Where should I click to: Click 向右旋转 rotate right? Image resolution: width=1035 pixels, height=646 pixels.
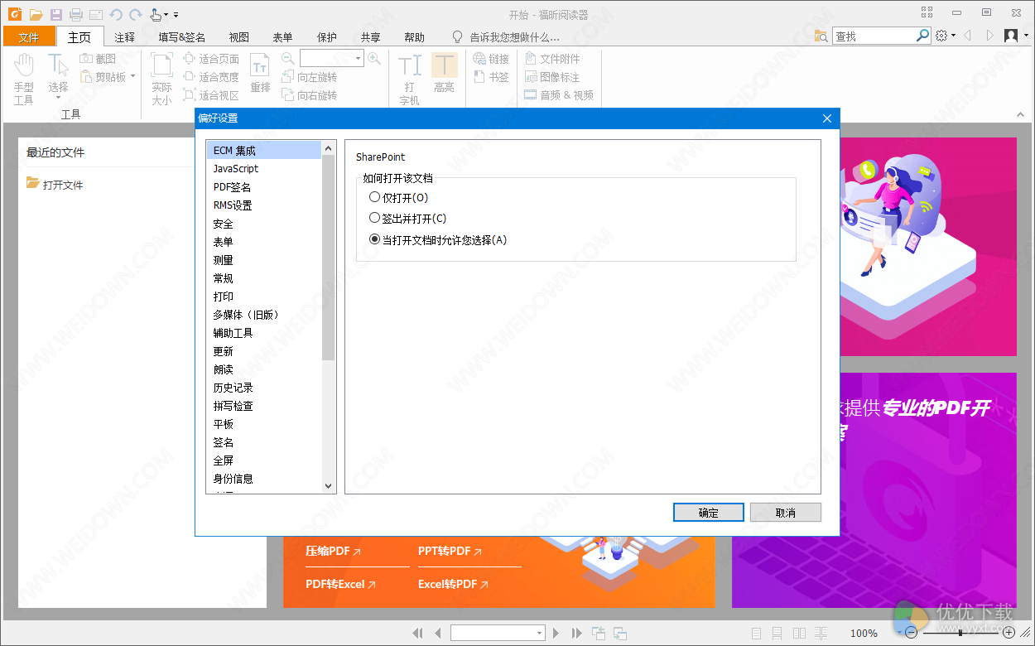(x=310, y=95)
